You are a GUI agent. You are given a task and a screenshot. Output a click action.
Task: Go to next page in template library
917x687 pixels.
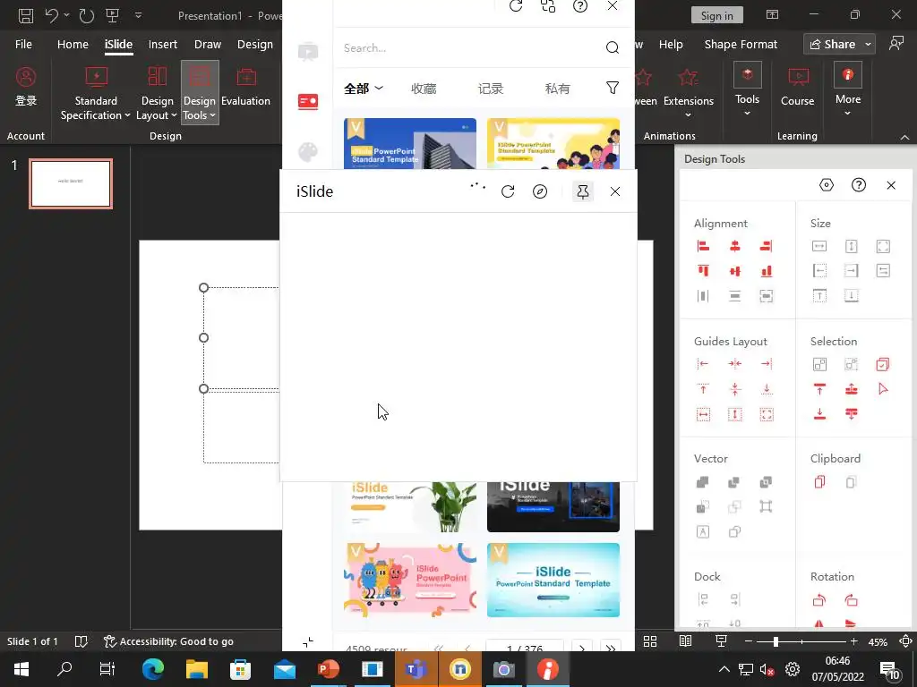coord(582,648)
